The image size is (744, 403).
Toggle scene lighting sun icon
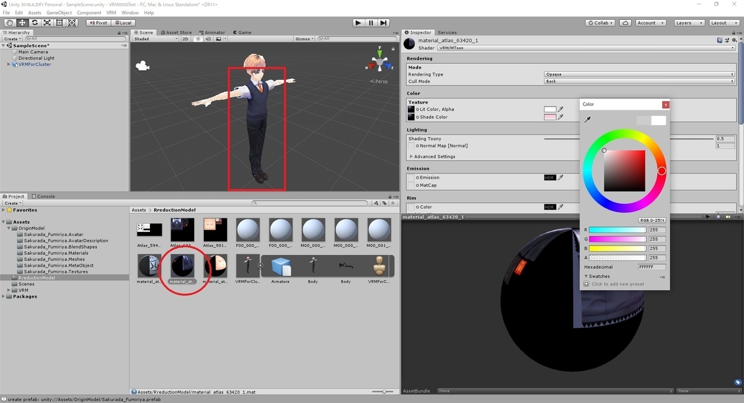[x=198, y=38]
